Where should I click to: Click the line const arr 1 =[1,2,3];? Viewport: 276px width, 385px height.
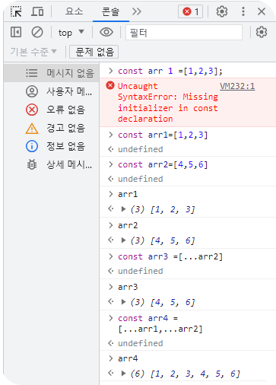pos(170,71)
